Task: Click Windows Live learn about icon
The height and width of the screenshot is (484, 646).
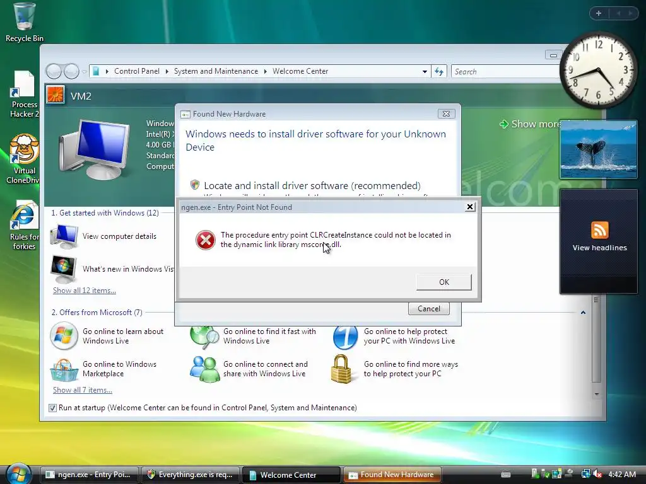Action: click(64, 336)
